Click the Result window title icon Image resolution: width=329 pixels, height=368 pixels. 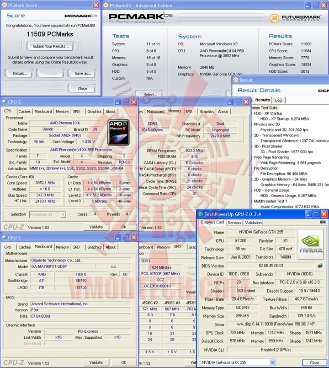point(236,80)
